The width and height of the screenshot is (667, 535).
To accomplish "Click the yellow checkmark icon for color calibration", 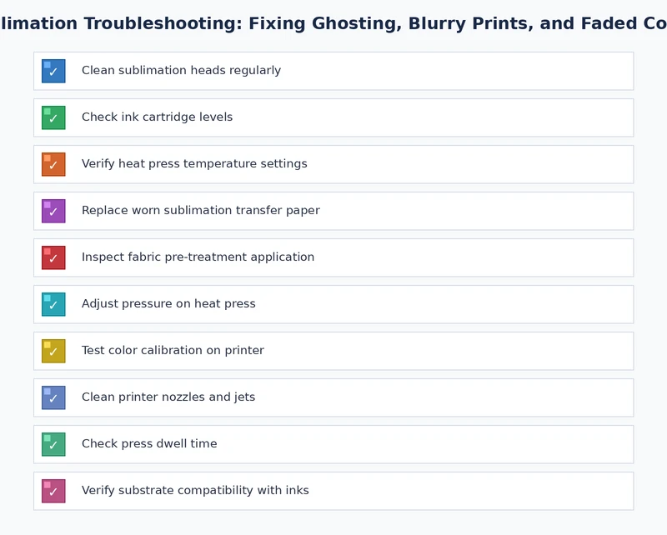I will (53, 351).
